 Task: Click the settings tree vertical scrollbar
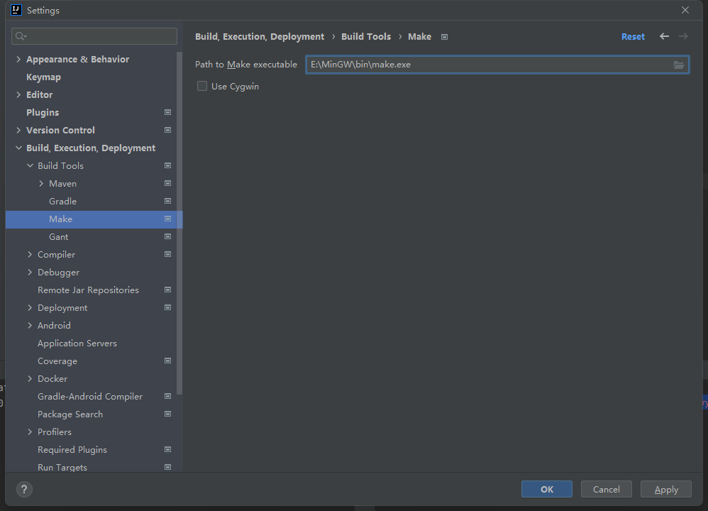tap(179, 223)
